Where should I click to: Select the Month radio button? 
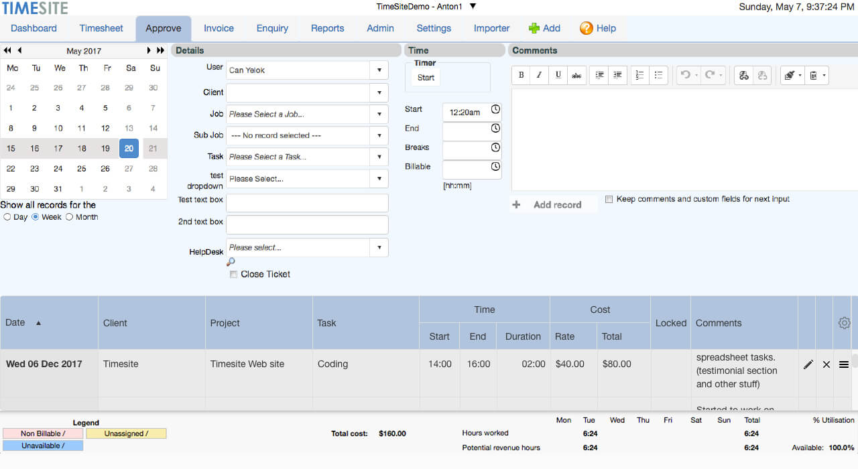[69, 217]
